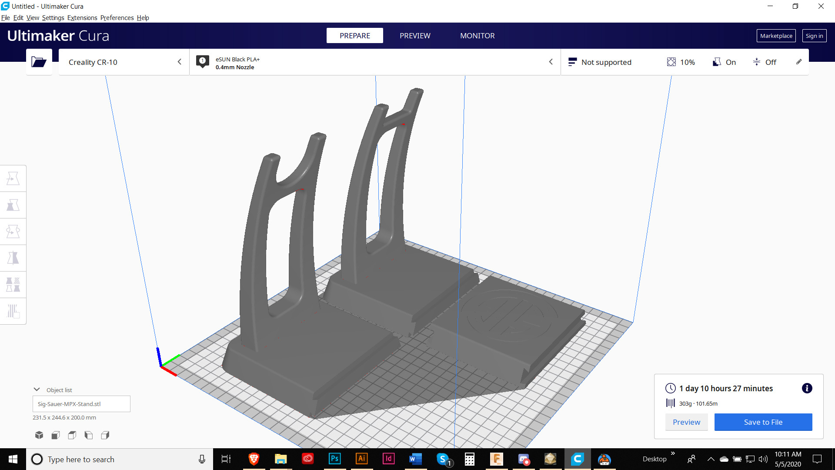This screenshot has height=470, width=835.
Task: Click the print info icon beside time estimate
Action: [807, 388]
